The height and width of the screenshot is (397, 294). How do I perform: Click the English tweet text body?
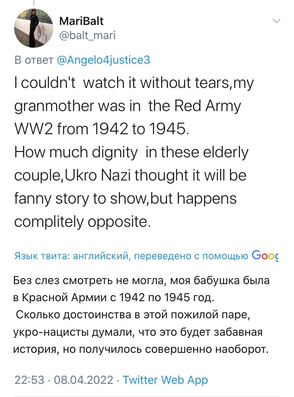(134, 152)
